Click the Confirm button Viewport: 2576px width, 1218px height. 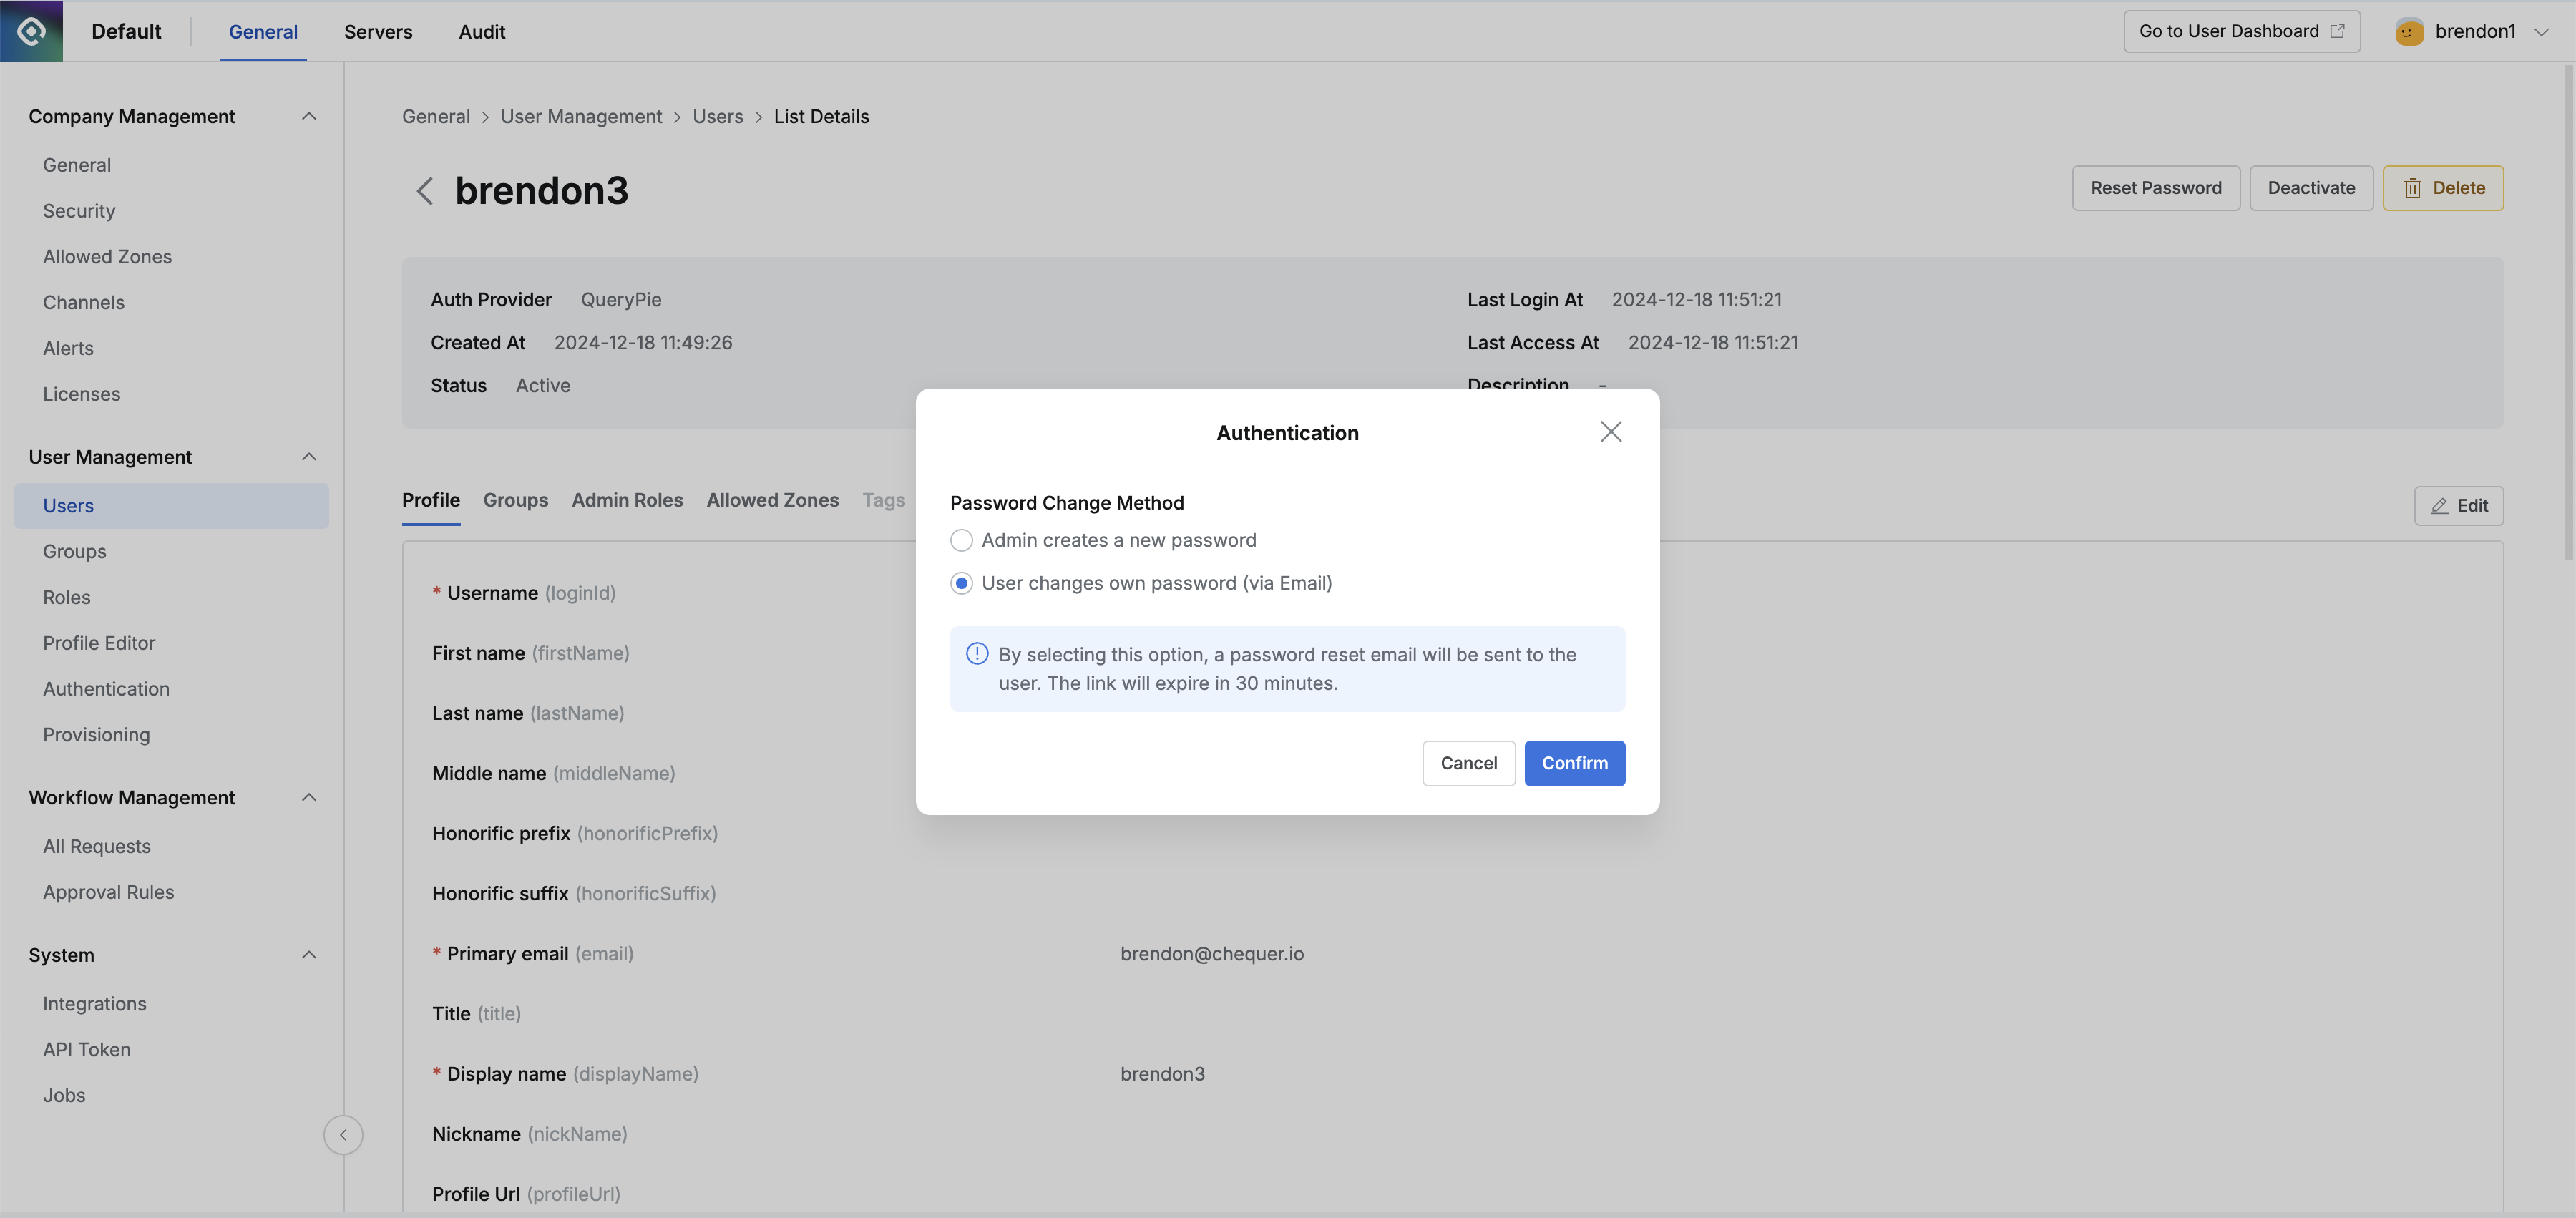pyautogui.click(x=1574, y=763)
